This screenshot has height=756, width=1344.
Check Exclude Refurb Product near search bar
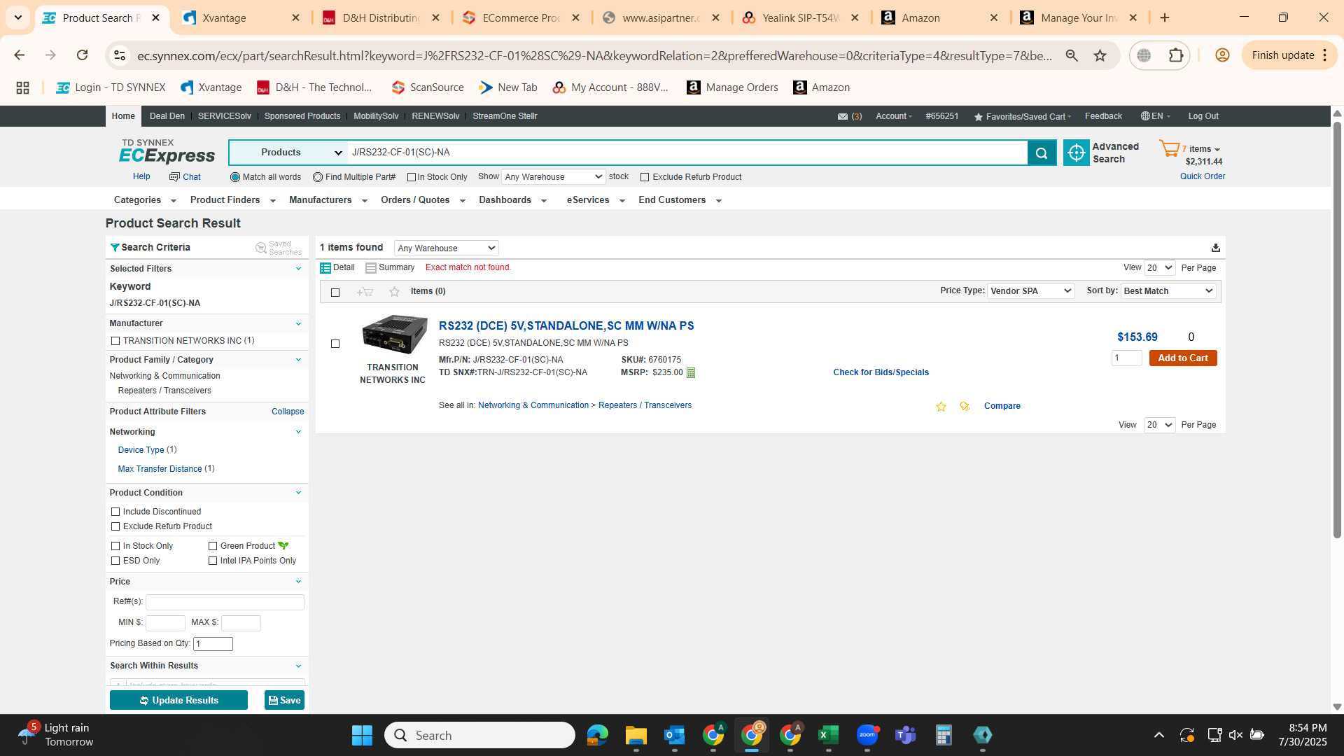click(x=645, y=177)
